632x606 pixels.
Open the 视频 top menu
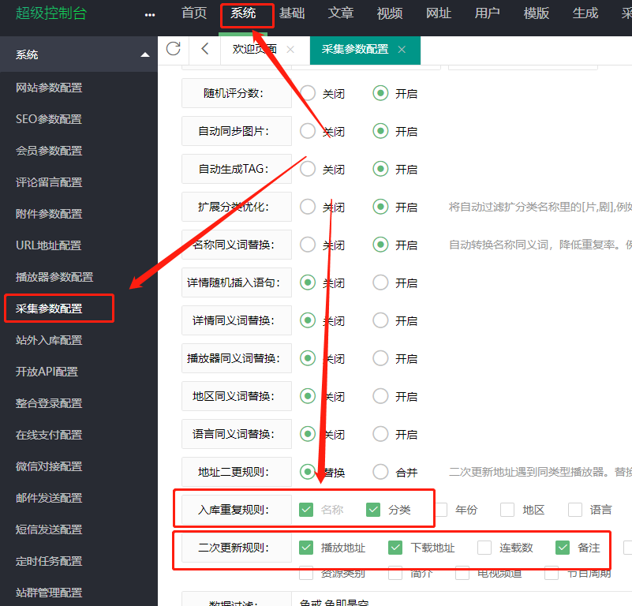pos(389,13)
